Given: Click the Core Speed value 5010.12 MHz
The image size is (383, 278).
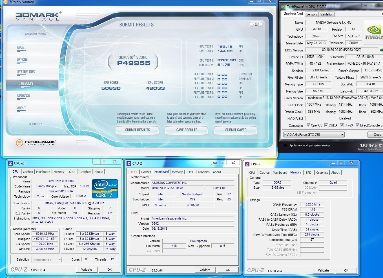Looking at the screenshot, I should pos(45,234).
